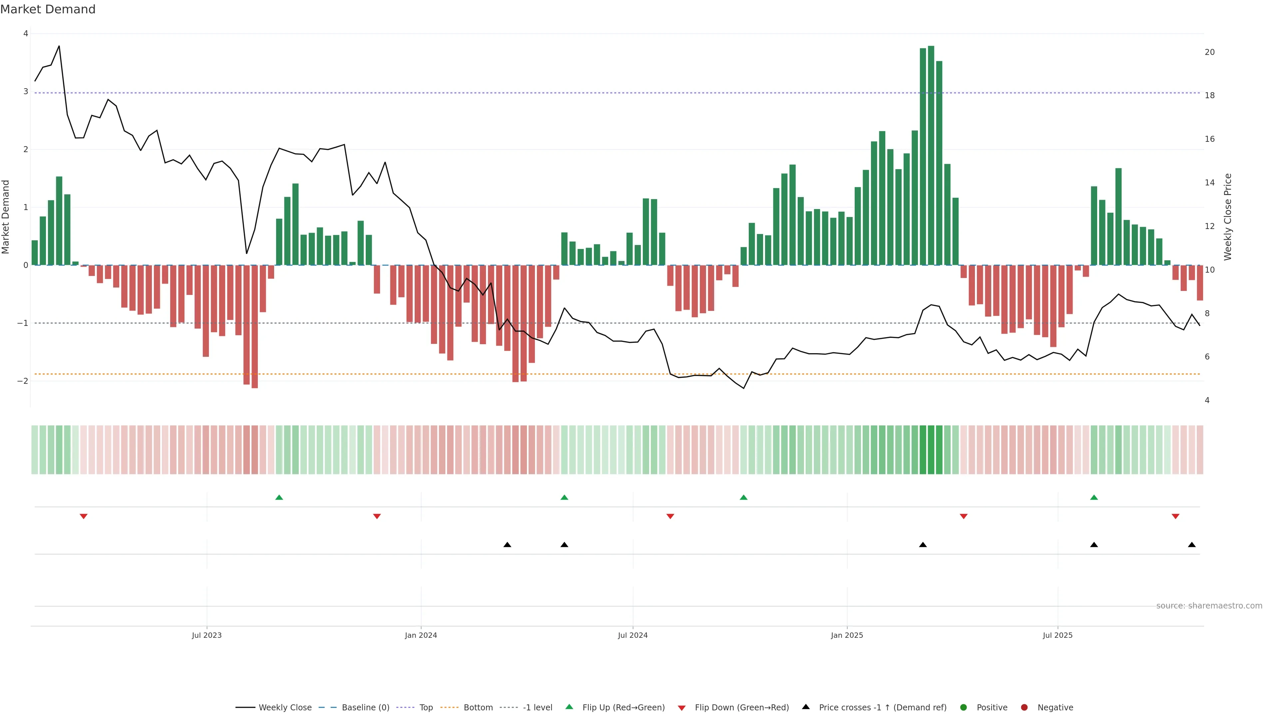The height and width of the screenshot is (719, 1279).
Task: Click the last black price-cross triangle marker
Action: coord(1192,545)
